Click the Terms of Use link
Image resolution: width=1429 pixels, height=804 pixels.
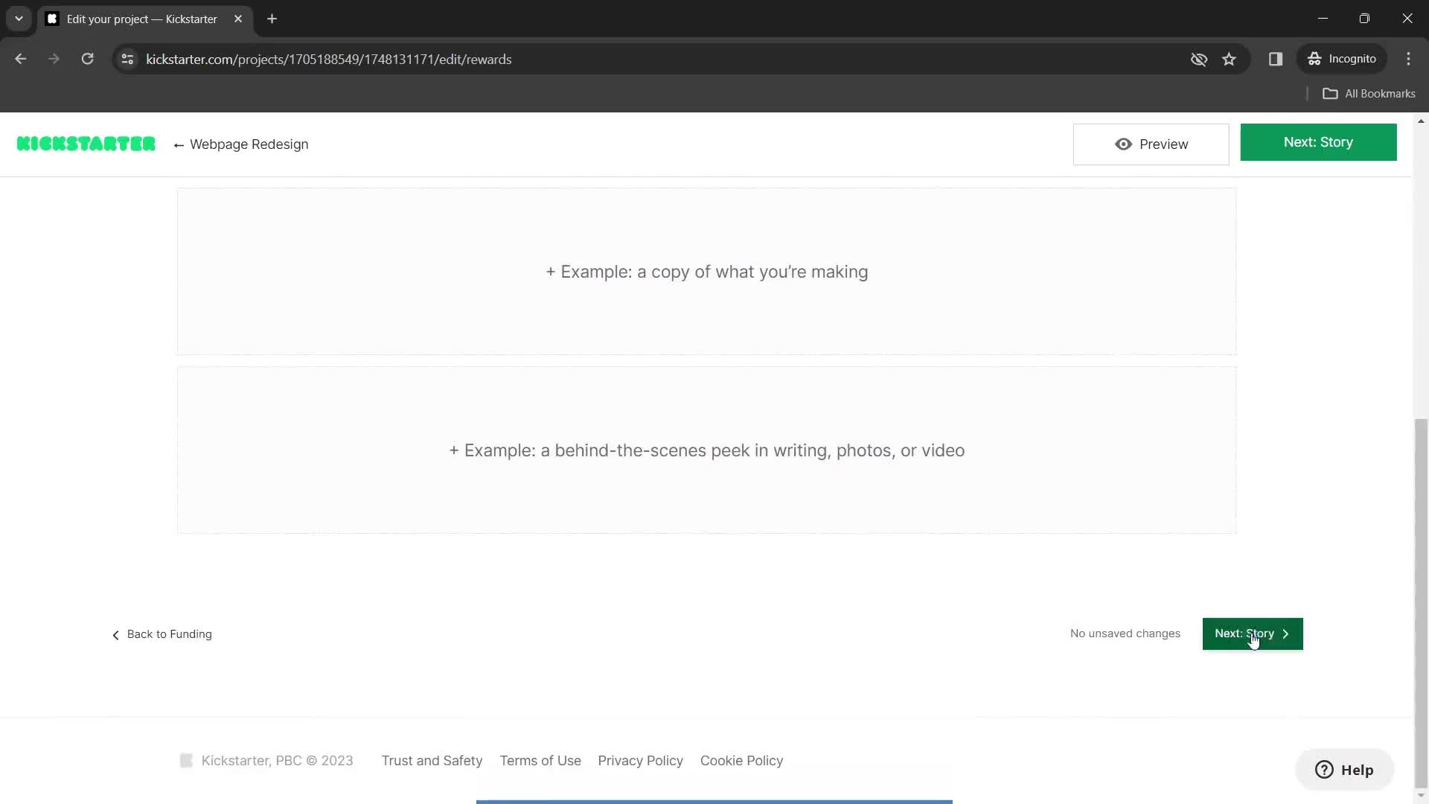(x=541, y=760)
